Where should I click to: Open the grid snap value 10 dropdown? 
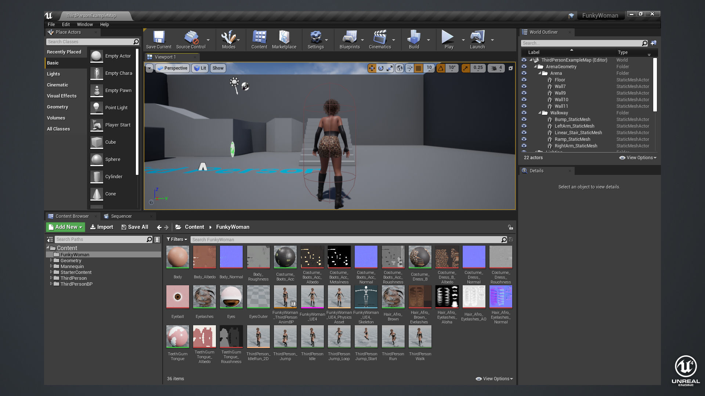coord(429,68)
